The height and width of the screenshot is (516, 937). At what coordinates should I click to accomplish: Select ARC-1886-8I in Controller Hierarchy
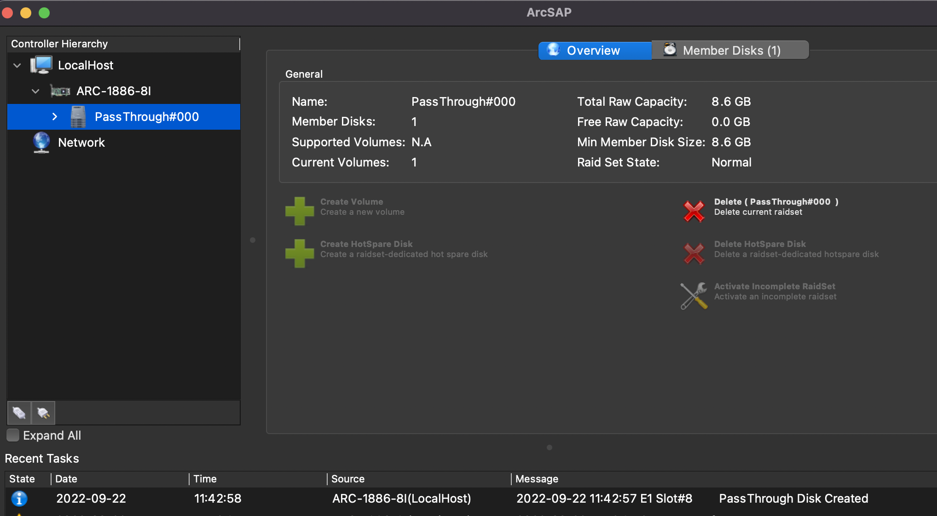[113, 91]
